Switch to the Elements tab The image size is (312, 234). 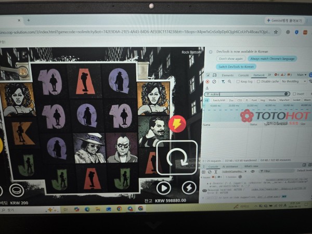pos(227,75)
